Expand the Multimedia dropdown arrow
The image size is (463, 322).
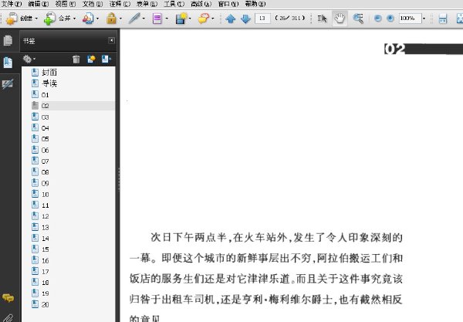tap(190, 19)
